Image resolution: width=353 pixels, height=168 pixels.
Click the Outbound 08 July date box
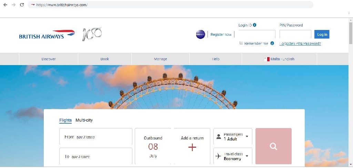153,146
